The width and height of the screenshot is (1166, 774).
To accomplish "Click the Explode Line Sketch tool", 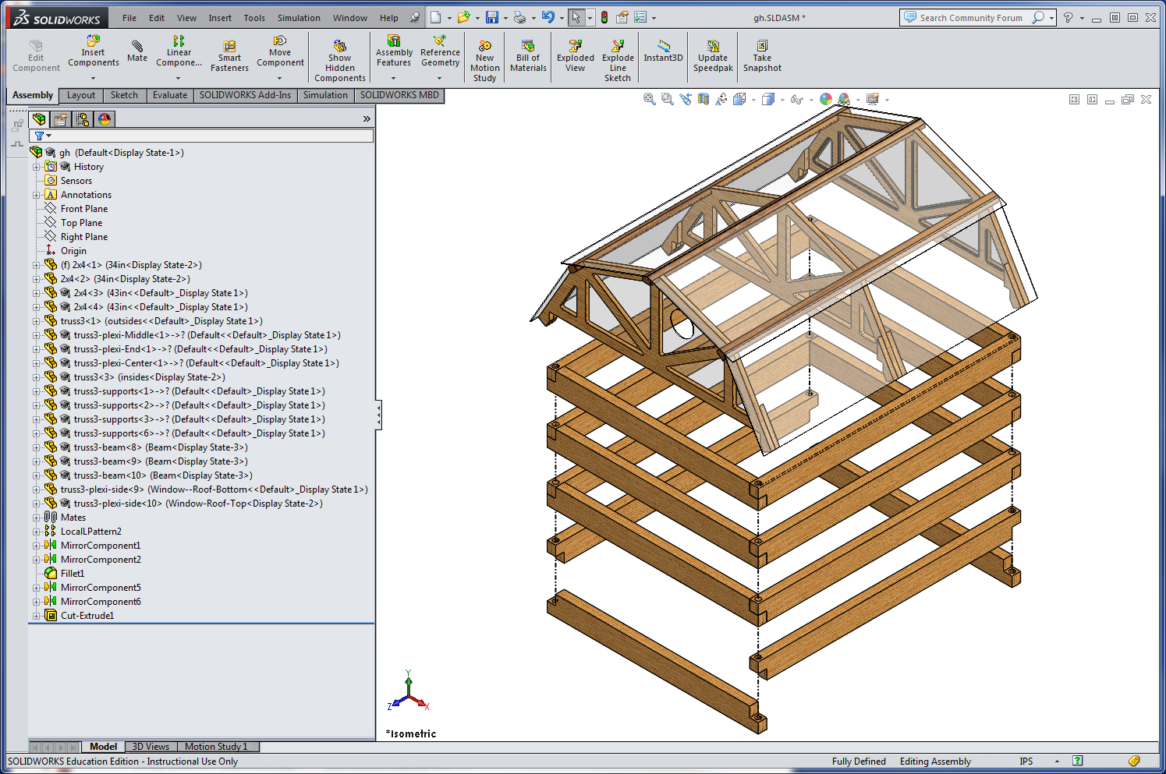I will click(x=618, y=61).
